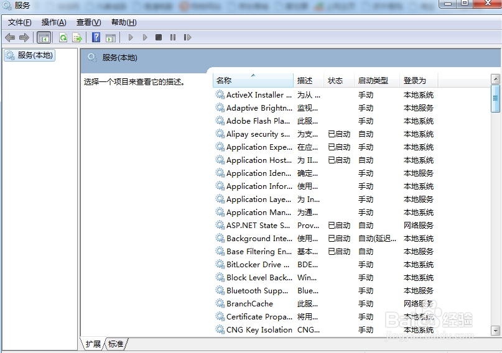Select the ASP.NET State Service name
Viewport: 502px width, 353px height.
click(258, 226)
